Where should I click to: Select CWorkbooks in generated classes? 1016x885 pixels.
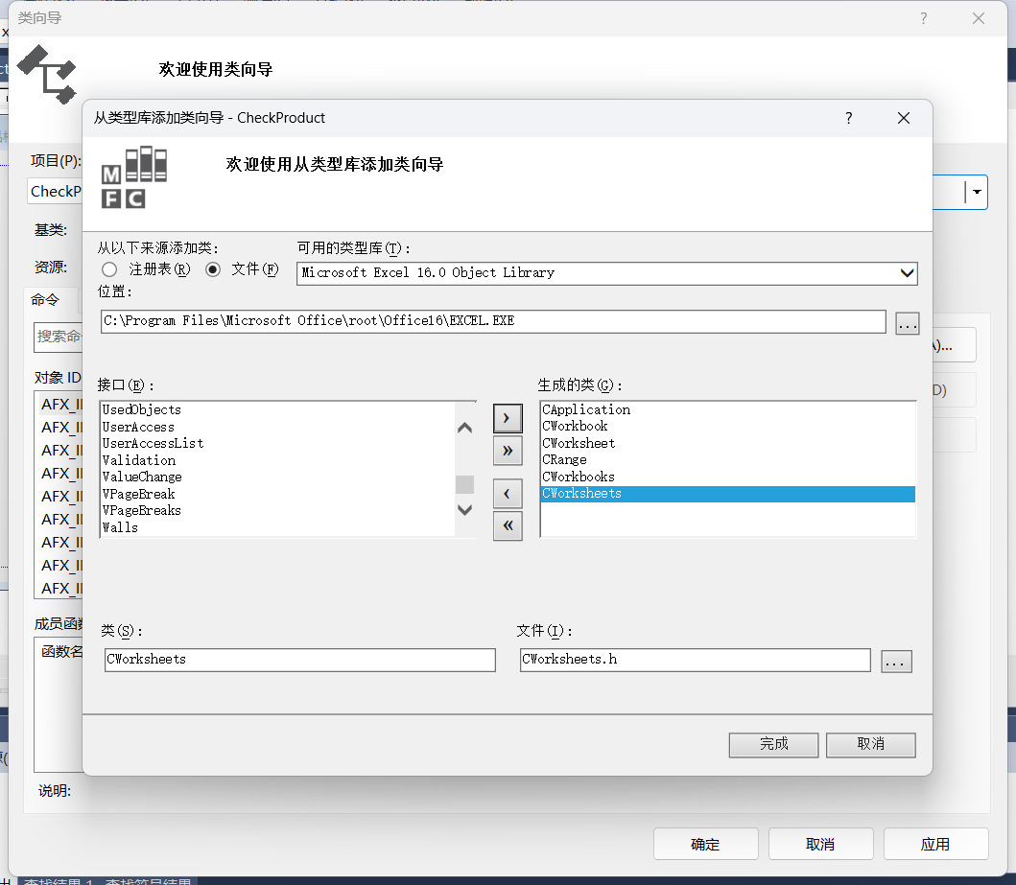coord(727,477)
